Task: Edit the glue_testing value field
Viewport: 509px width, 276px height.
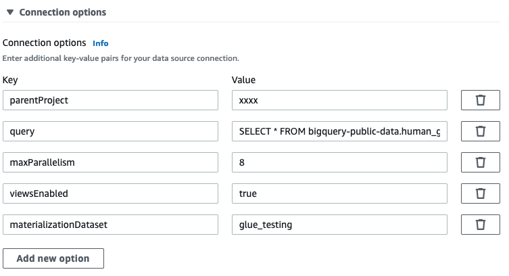Action: (339, 225)
